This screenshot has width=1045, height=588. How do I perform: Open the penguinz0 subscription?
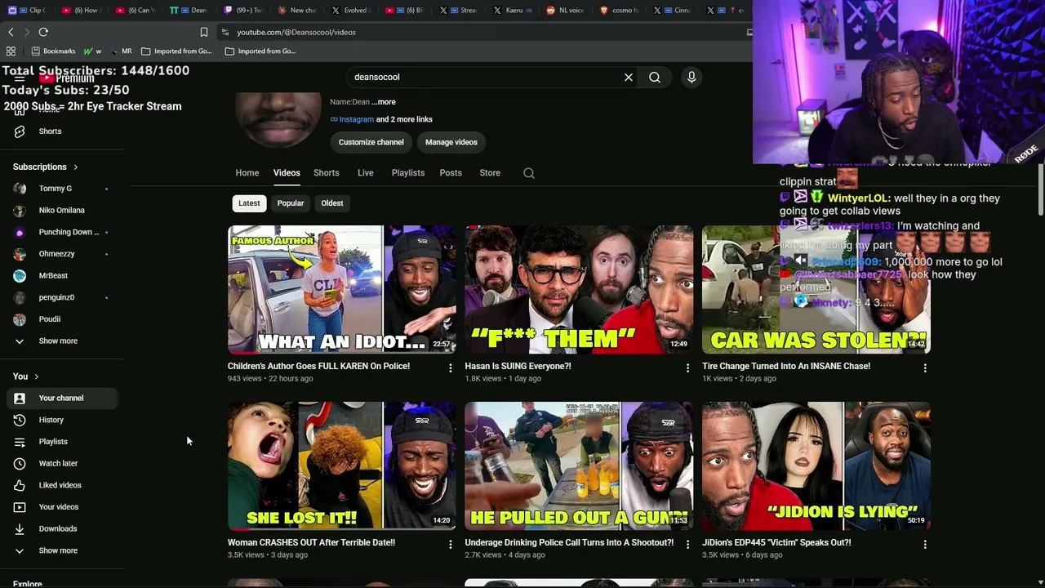click(62, 297)
